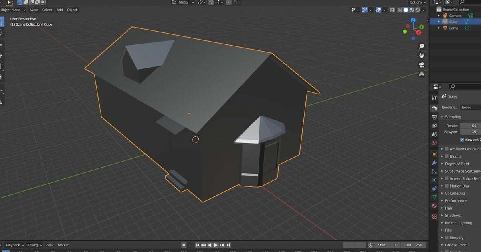Enable the Bloom checkbox

point(447,156)
